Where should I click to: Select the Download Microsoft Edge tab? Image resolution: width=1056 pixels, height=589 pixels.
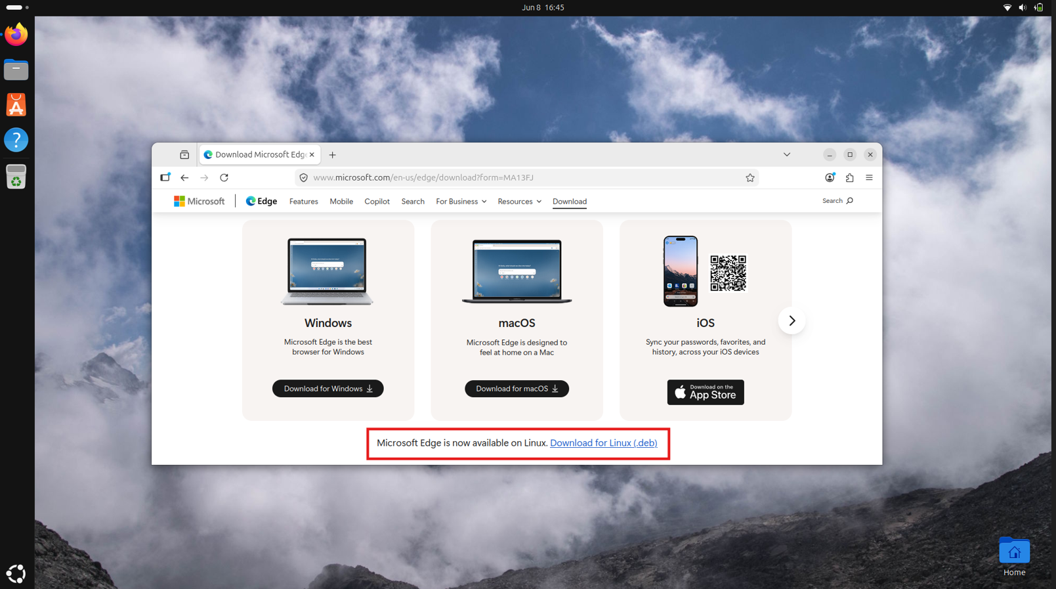[260, 155]
